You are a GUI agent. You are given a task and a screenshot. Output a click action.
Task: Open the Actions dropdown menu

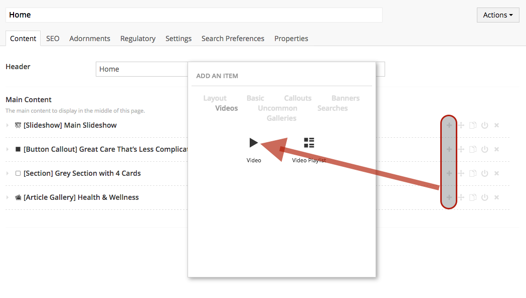point(497,15)
